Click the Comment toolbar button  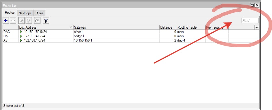click(37, 21)
